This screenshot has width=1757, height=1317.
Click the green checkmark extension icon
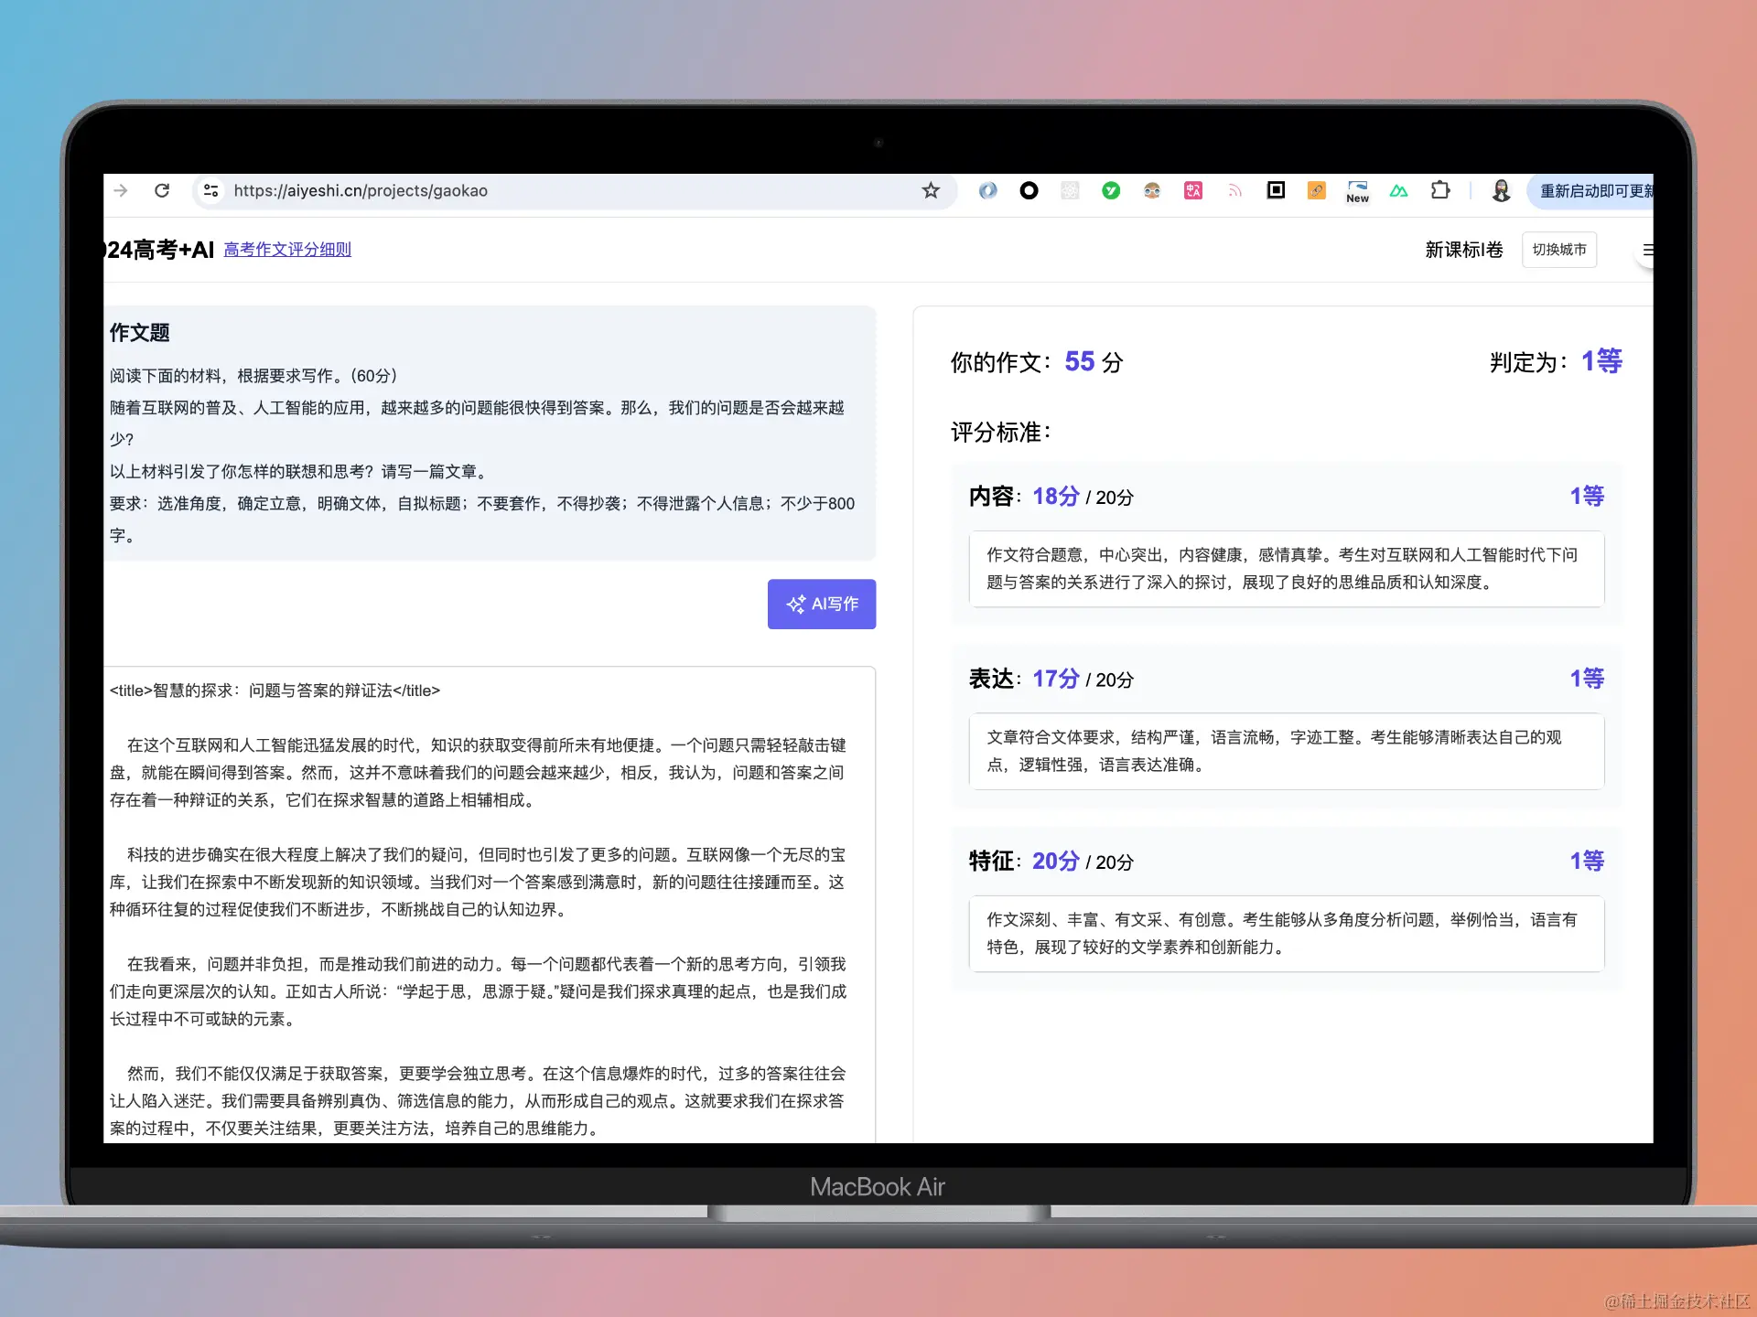pos(1110,190)
